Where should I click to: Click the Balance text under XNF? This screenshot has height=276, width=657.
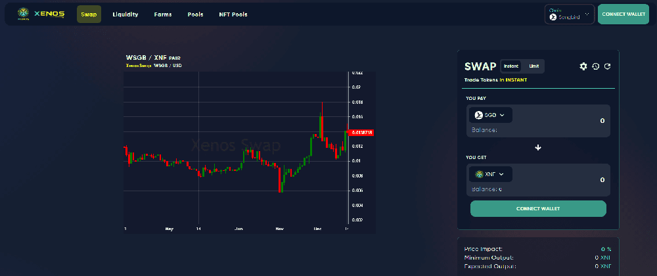coord(486,189)
